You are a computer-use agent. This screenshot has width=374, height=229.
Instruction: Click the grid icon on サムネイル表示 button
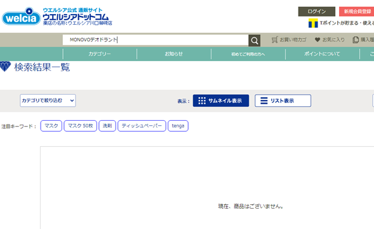(x=202, y=101)
